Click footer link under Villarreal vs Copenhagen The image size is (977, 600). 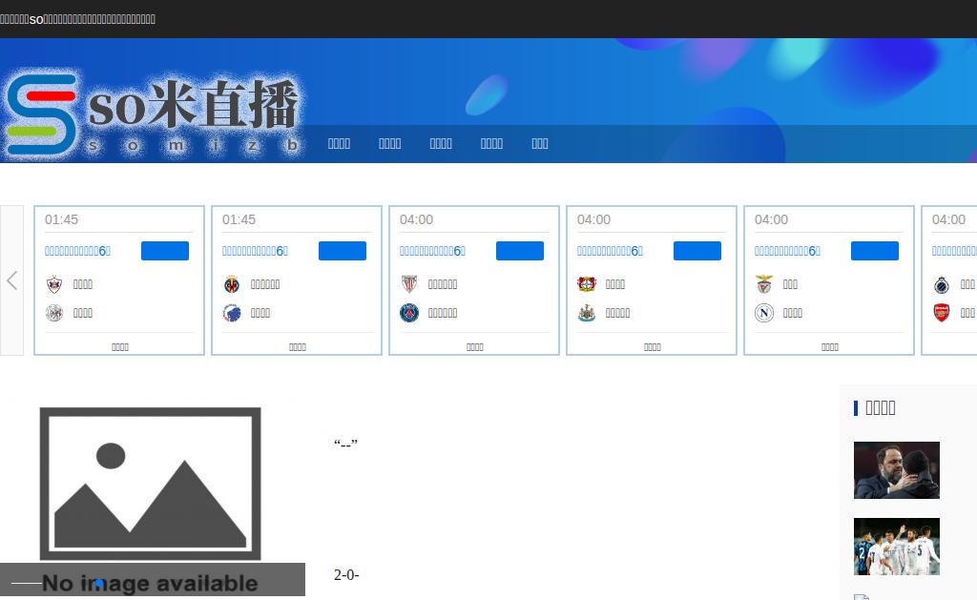point(298,347)
